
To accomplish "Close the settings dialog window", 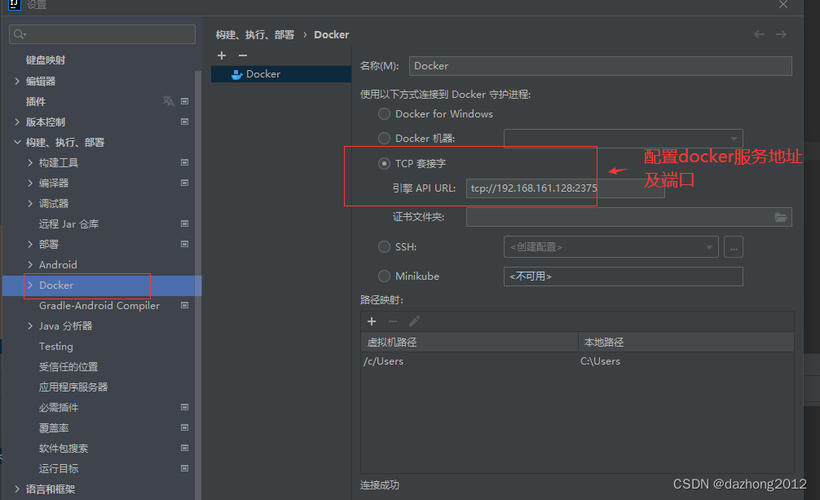I will pos(783,5).
